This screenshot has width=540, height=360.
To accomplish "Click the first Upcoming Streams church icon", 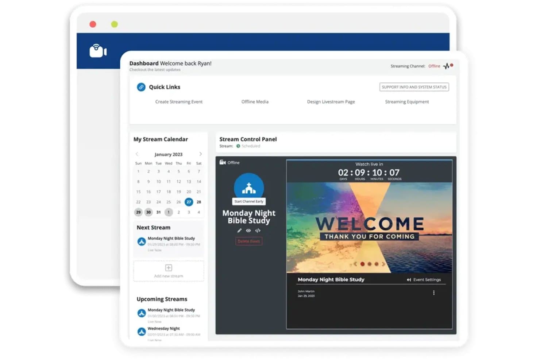I will (142, 313).
